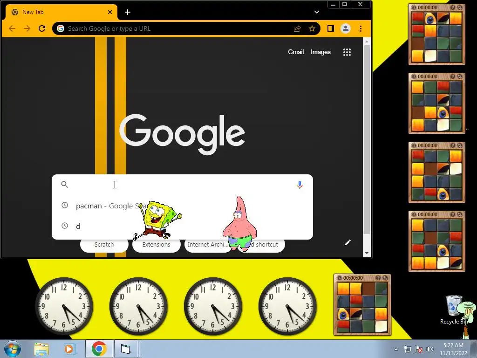The height and width of the screenshot is (358, 477).
Task: Close the New Tab tab
Action: 110,12
